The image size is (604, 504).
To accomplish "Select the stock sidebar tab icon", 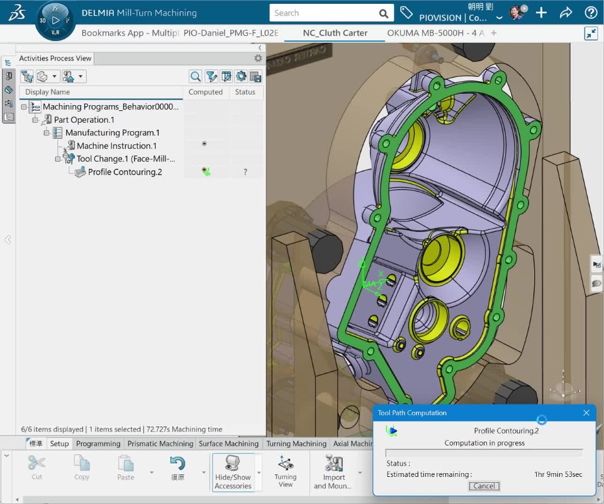I will point(8,90).
